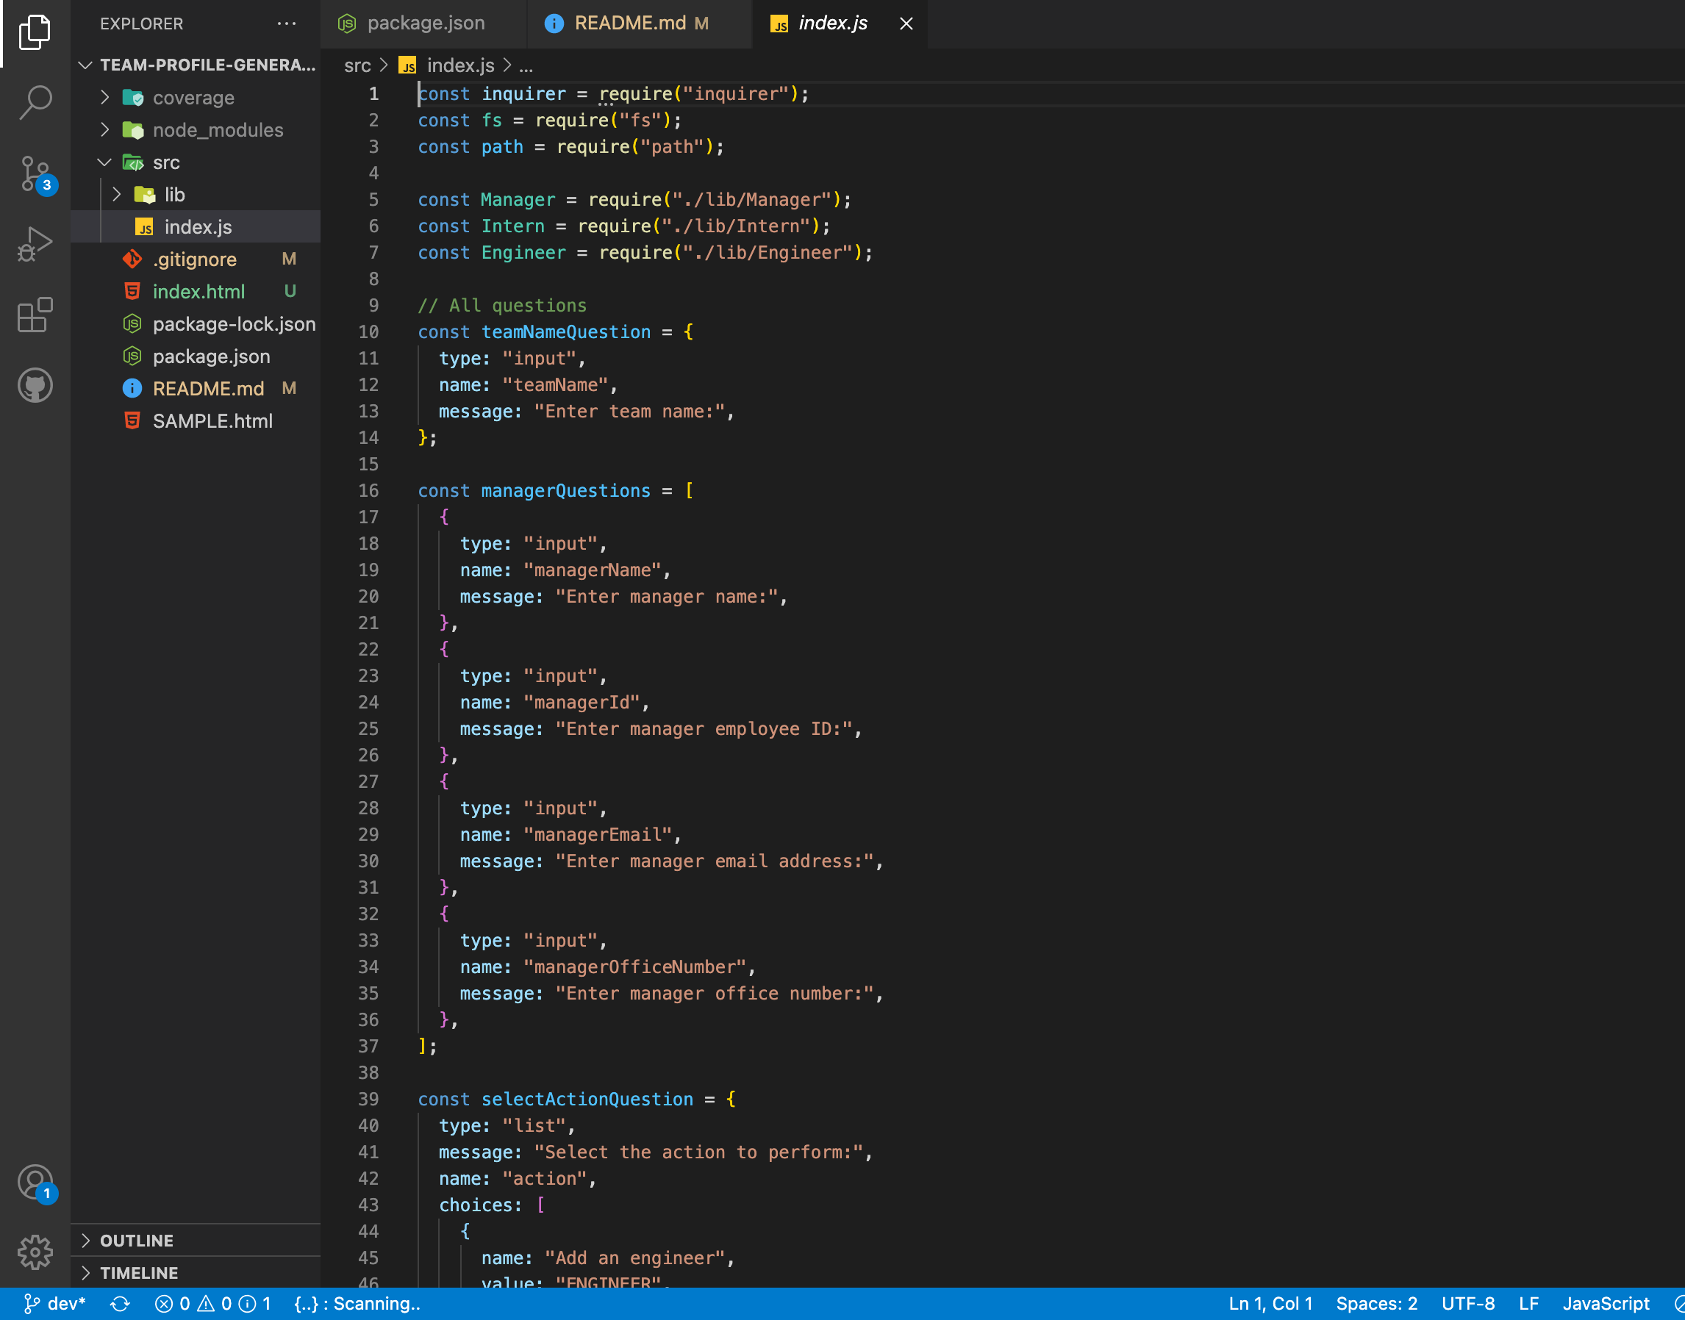Image resolution: width=1685 pixels, height=1320 pixels.
Task: Open package-lock.json file
Action: coord(196,325)
